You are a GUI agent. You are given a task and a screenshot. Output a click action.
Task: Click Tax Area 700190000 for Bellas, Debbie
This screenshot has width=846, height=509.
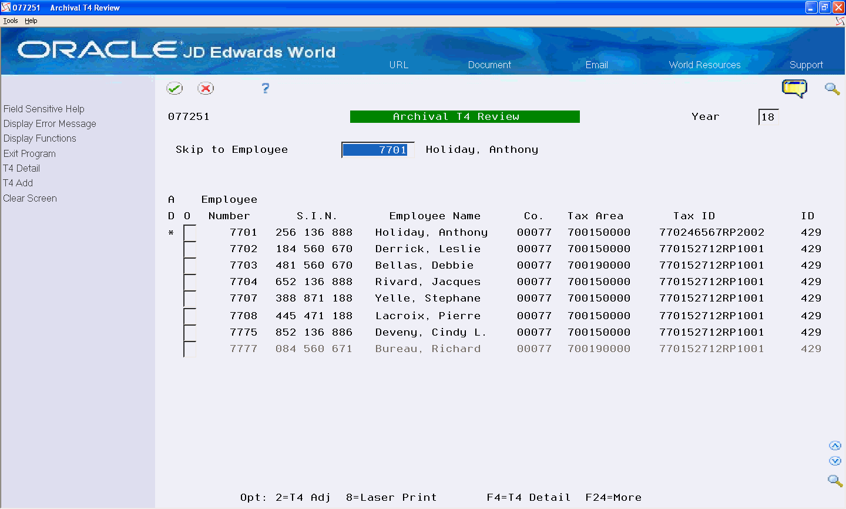click(x=599, y=266)
